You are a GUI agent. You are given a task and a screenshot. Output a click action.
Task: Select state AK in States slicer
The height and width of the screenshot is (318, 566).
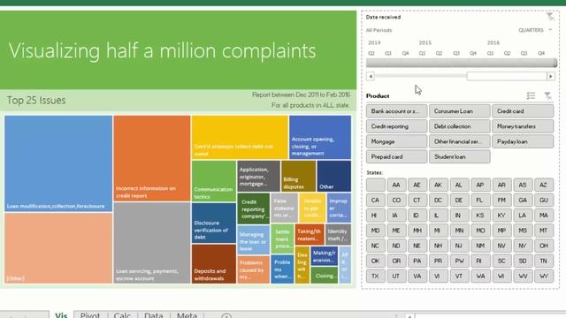(x=439, y=185)
